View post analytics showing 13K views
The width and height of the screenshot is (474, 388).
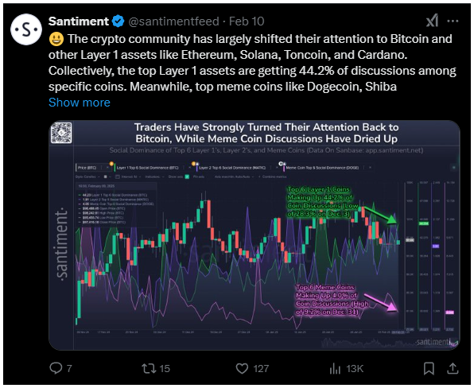tap(347, 368)
